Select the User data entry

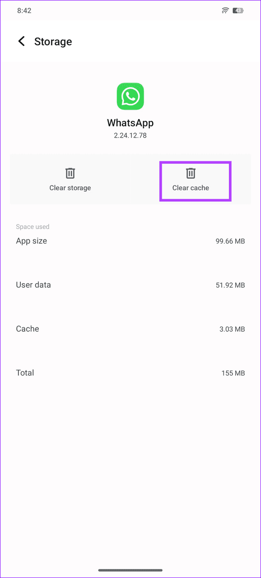click(33, 284)
